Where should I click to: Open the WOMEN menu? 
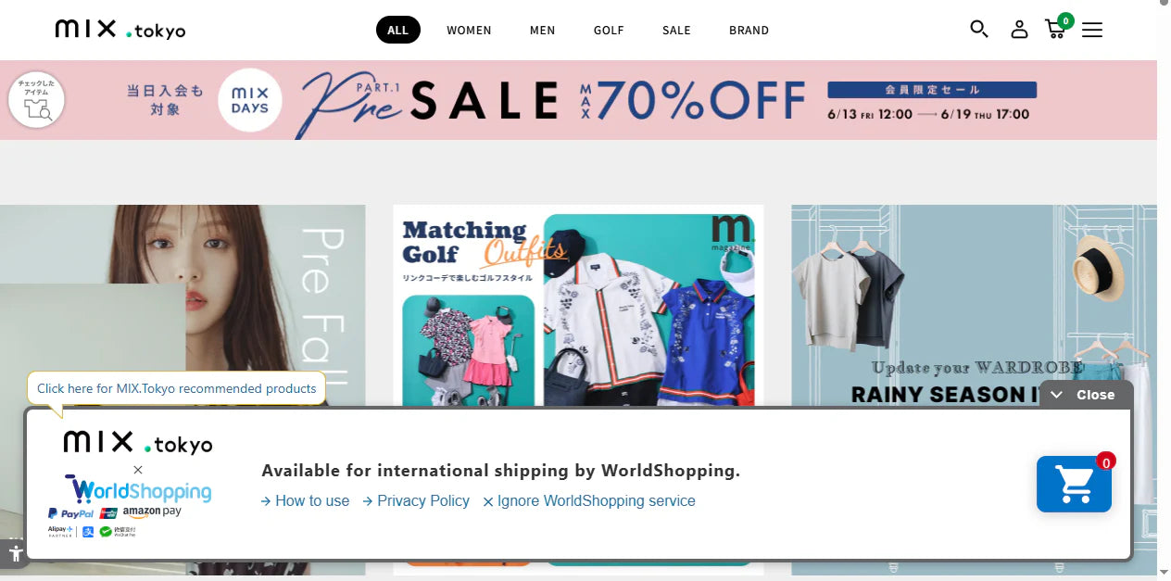pyautogui.click(x=469, y=31)
